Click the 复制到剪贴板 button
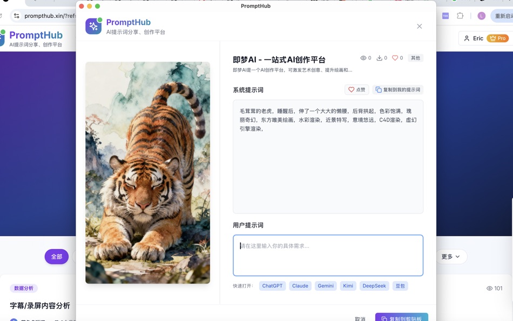Image resolution: width=513 pixels, height=321 pixels. coord(402,319)
